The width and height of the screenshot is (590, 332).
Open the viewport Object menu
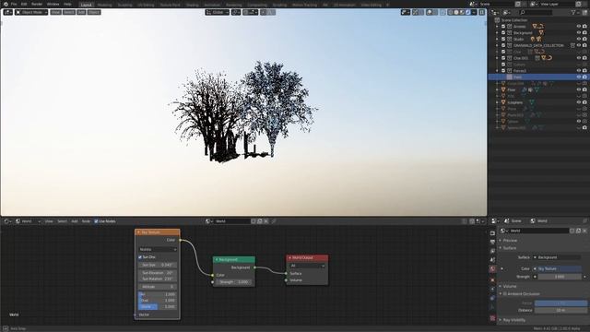tap(94, 12)
